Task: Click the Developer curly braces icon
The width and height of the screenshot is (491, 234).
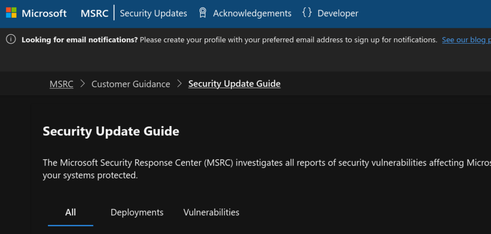Action: (x=307, y=13)
